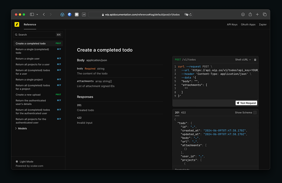The image size is (282, 183).
Task: Open the Safari downloads icon
Action: [243, 14]
